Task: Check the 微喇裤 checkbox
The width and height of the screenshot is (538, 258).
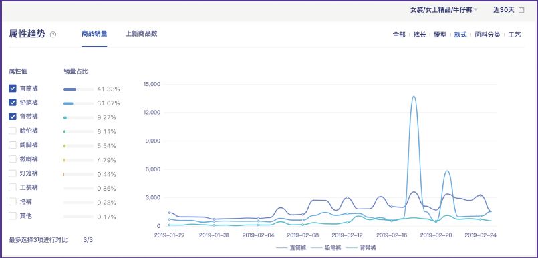Action: coord(13,159)
